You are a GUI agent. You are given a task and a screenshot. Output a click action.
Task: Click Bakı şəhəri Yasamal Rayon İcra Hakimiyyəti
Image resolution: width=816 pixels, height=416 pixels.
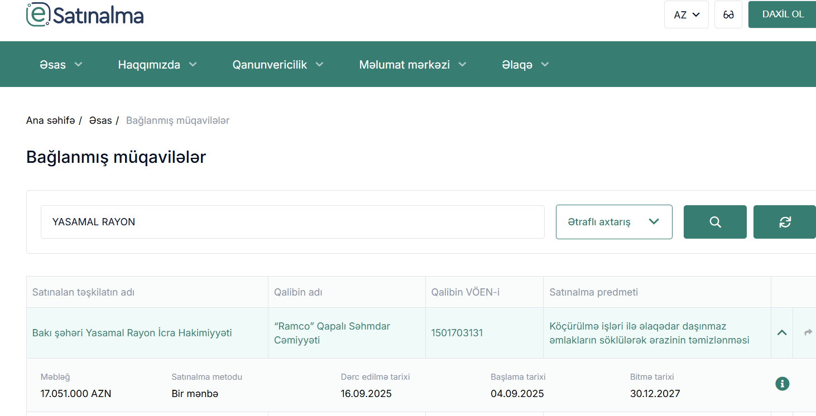132,333
